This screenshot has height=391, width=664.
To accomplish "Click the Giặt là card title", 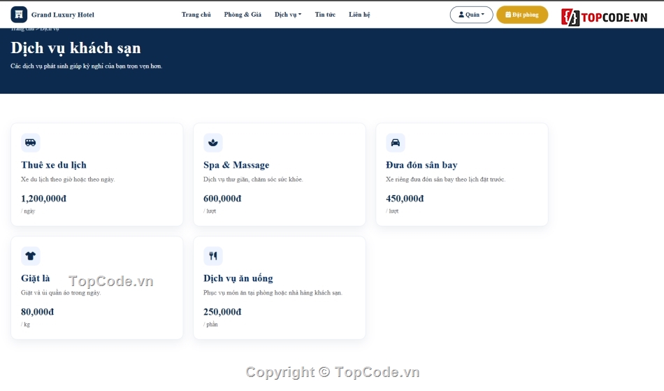I will (x=36, y=278).
